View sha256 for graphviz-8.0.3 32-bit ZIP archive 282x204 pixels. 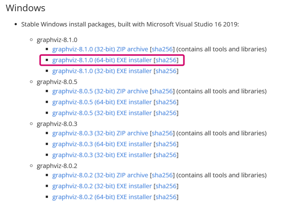click(162, 133)
